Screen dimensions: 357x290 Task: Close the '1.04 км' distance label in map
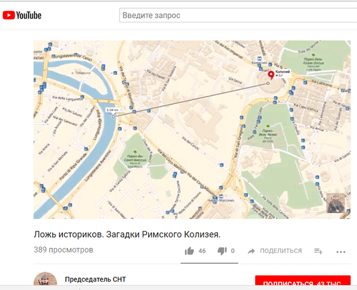point(121,110)
